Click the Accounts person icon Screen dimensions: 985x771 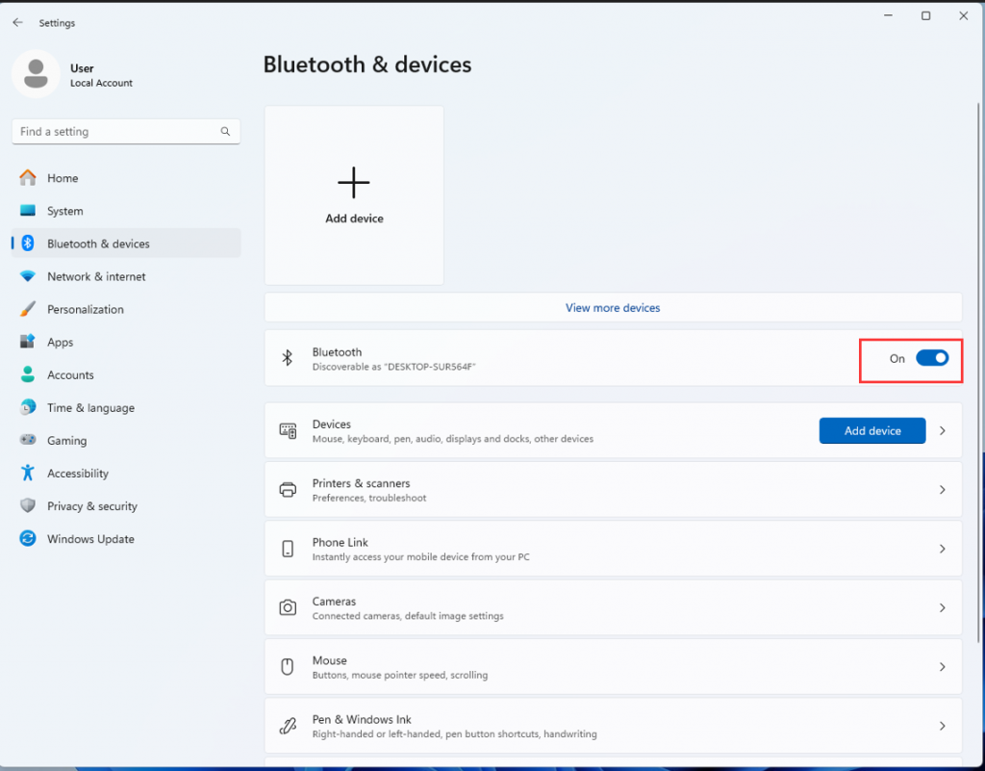coord(28,374)
